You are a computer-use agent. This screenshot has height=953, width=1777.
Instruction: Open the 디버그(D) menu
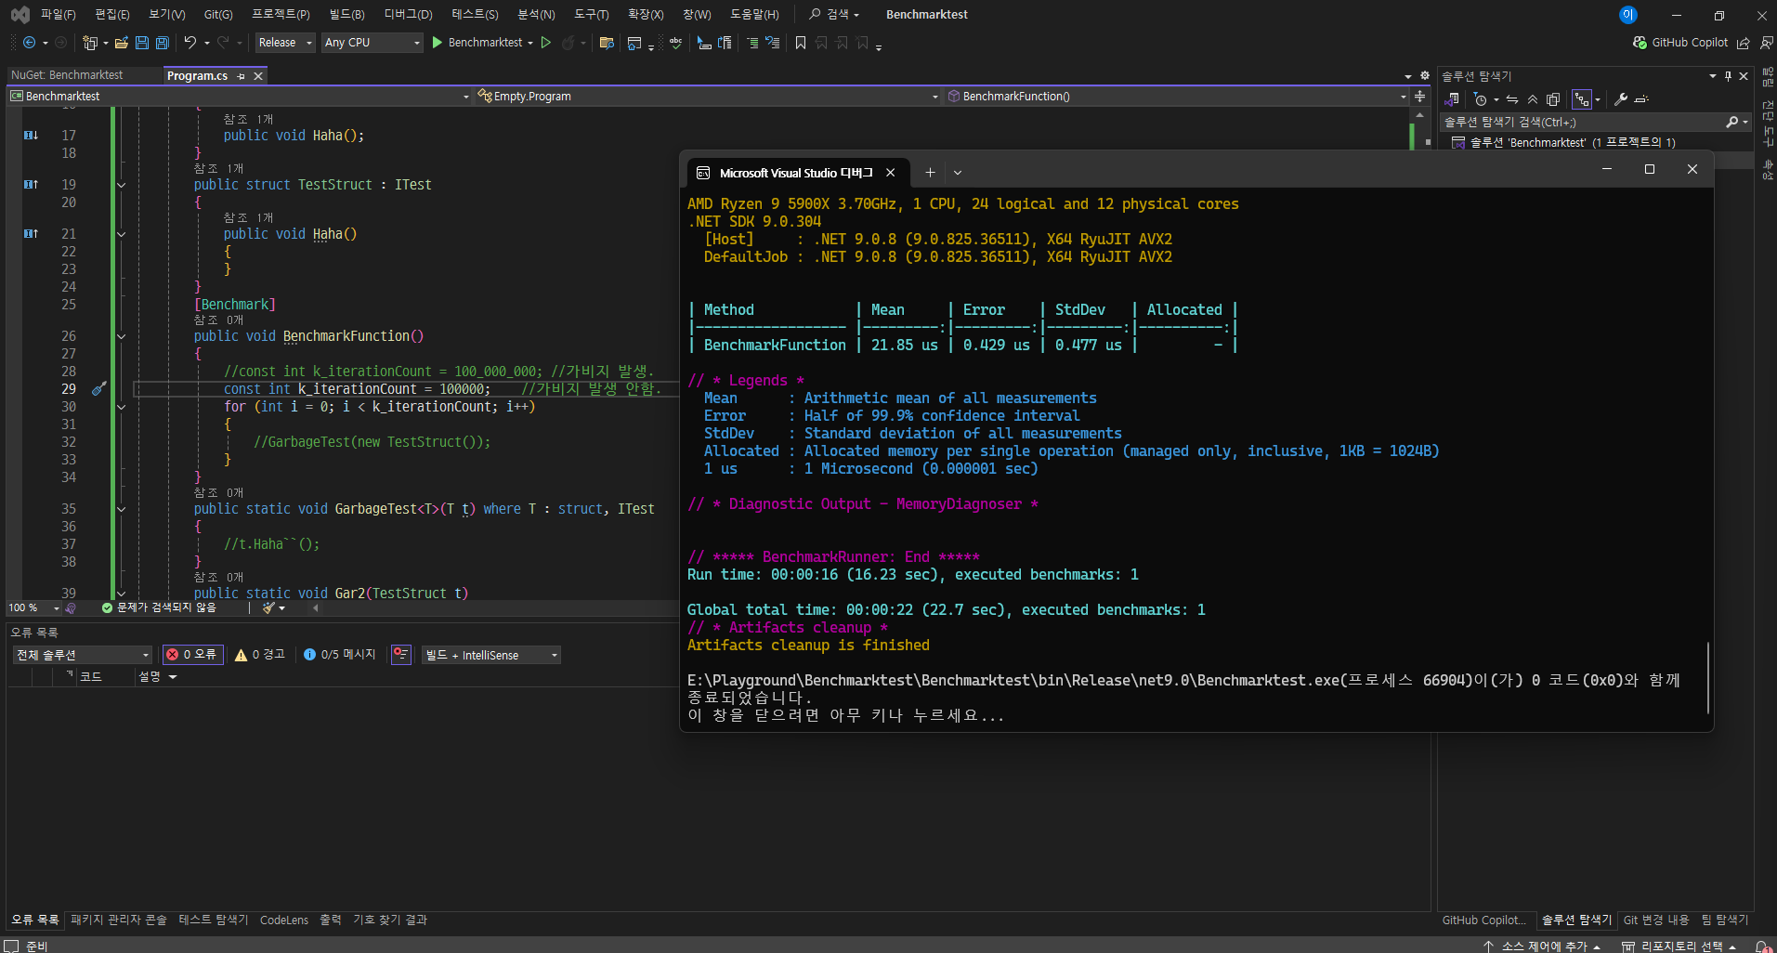[408, 15]
